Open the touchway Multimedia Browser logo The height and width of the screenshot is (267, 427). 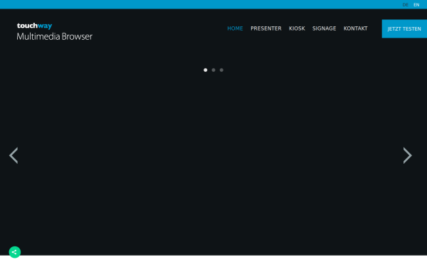click(x=55, y=31)
